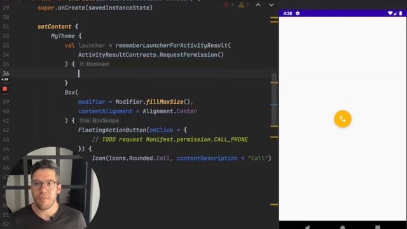Viewport: 407px width, 229px height.
Task: Click RequestPermission() in line 34
Action: [x=191, y=55]
